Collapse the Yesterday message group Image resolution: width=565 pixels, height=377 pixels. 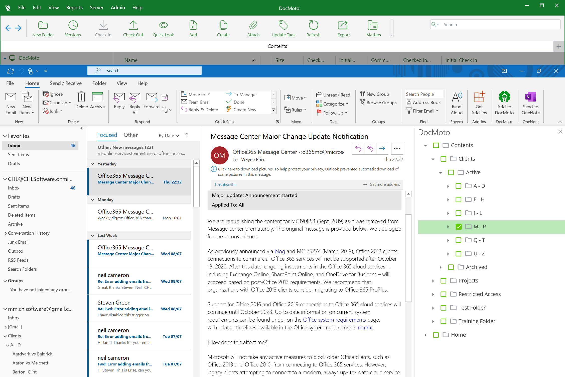tap(92, 164)
